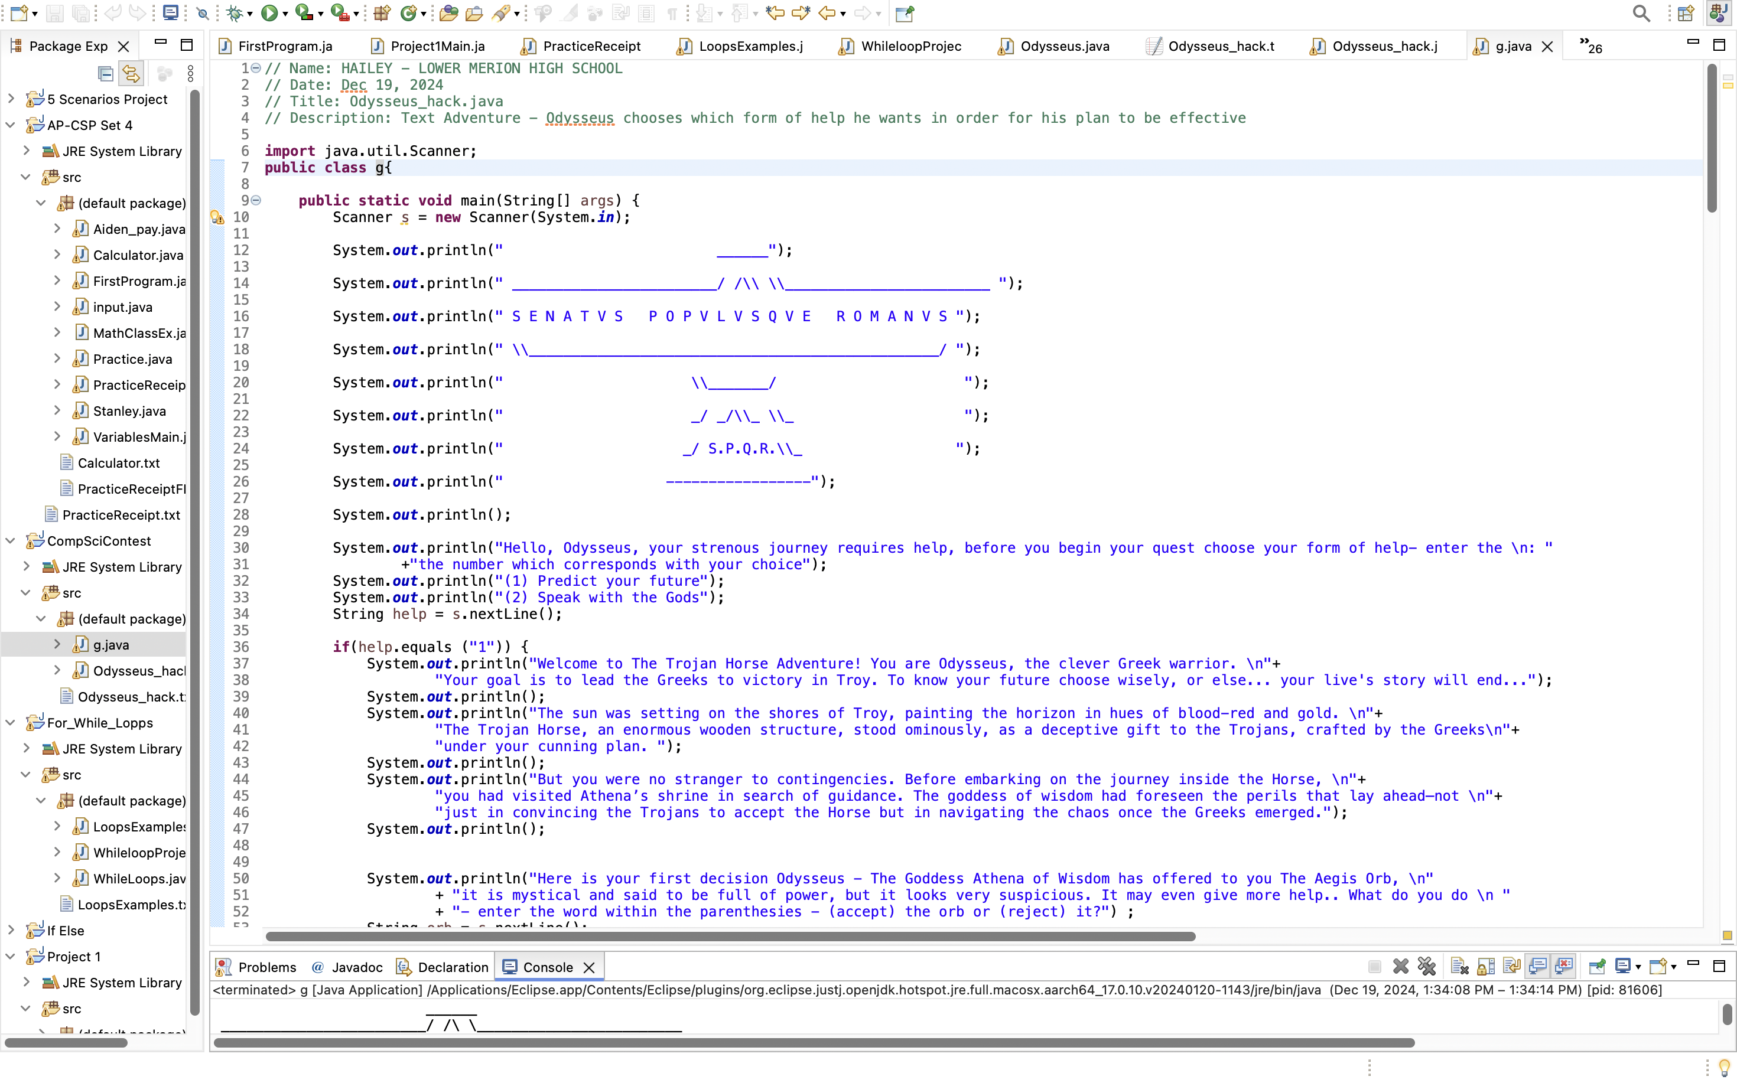Toggle Scroll Lock in the console toolbar
The image size is (1737, 1083).
point(1485,966)
